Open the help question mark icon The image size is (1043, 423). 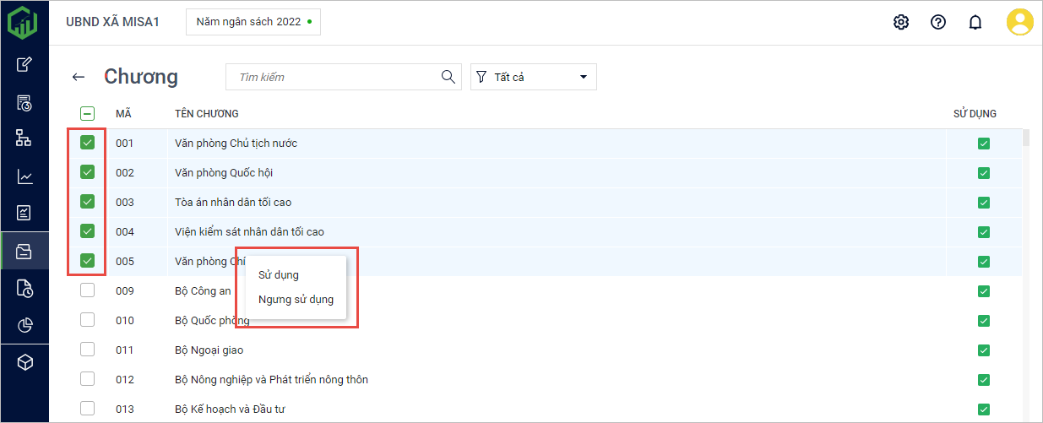937,22
